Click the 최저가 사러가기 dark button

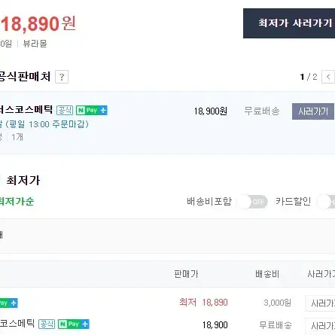coord(289,23)
